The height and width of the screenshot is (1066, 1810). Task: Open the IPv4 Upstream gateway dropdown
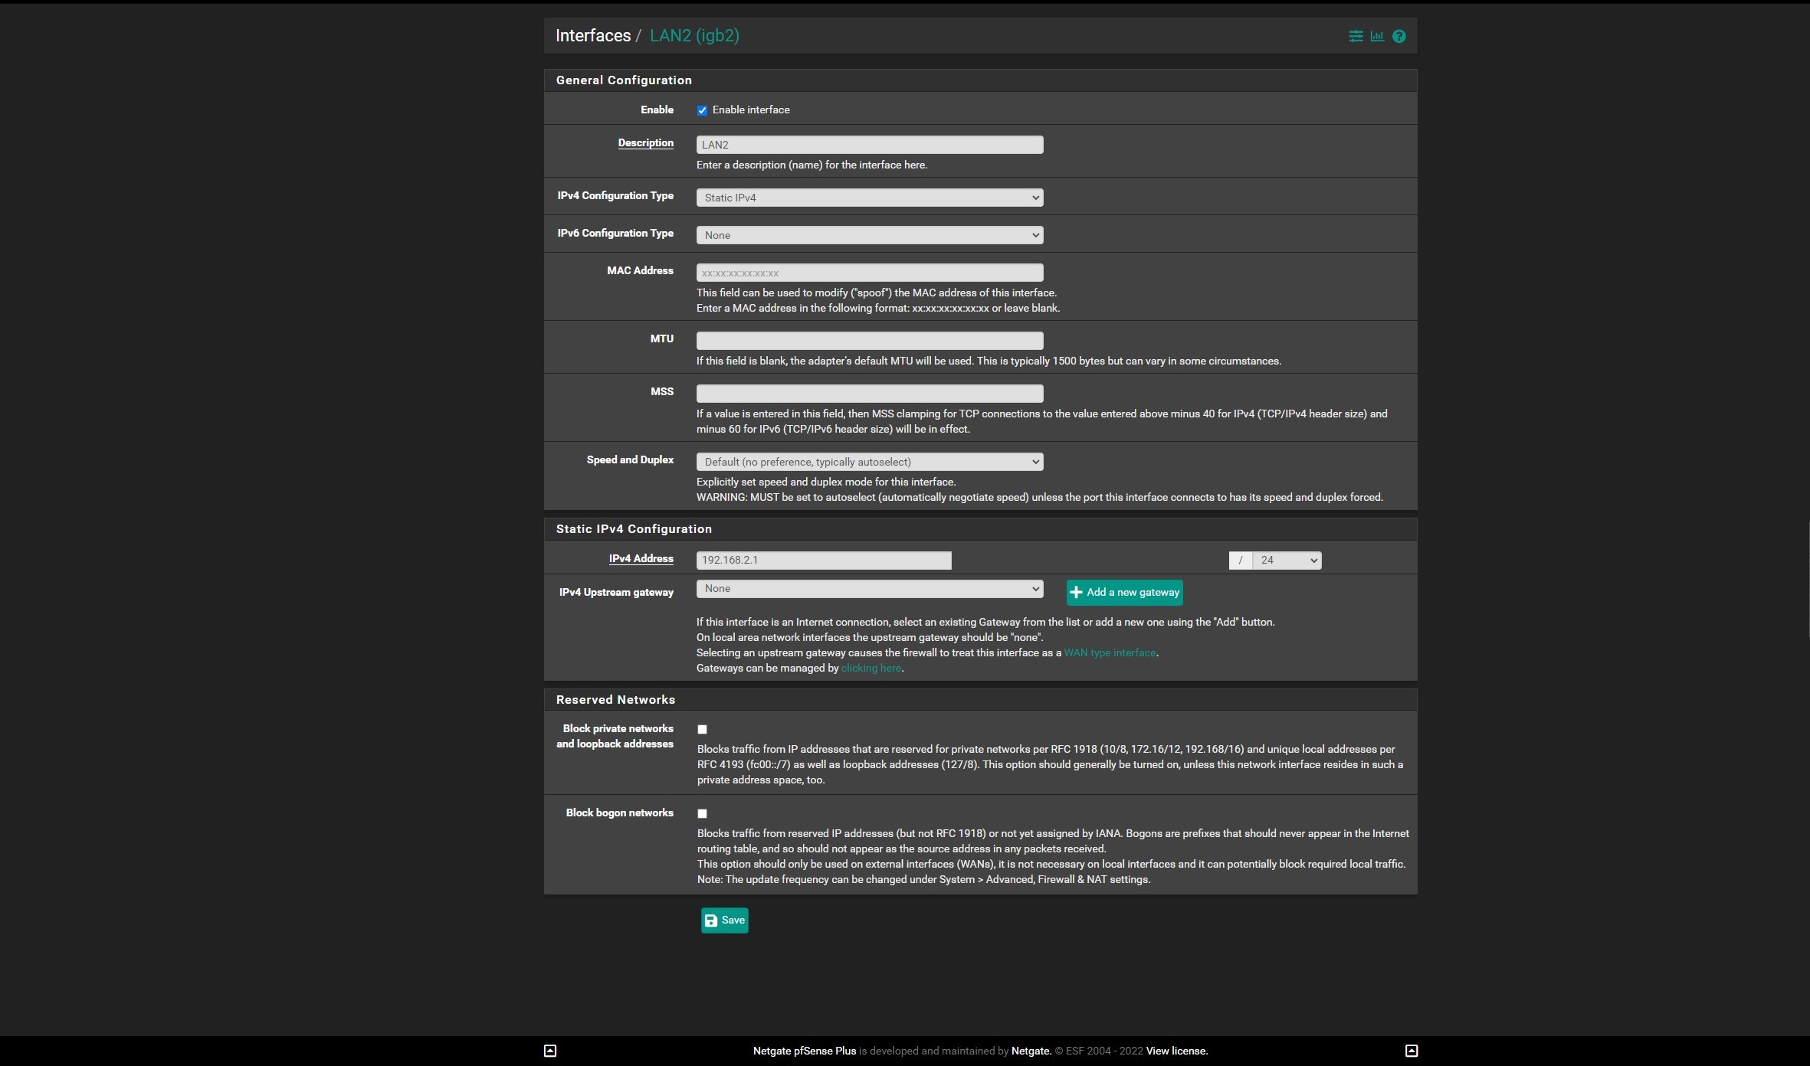coord(869,588)
